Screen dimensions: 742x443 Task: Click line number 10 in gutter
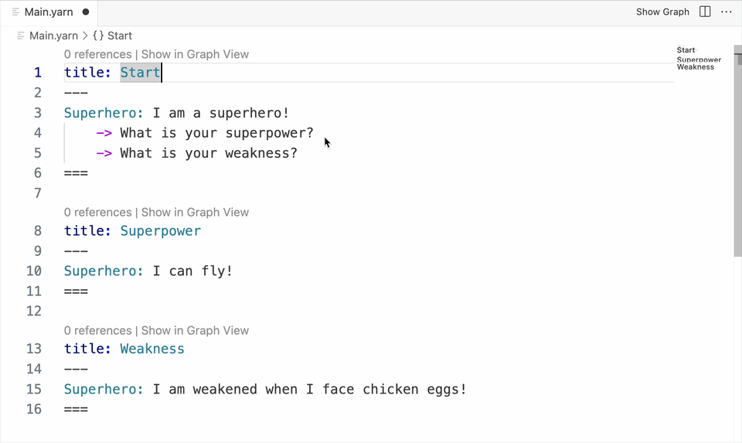(34, 271)
